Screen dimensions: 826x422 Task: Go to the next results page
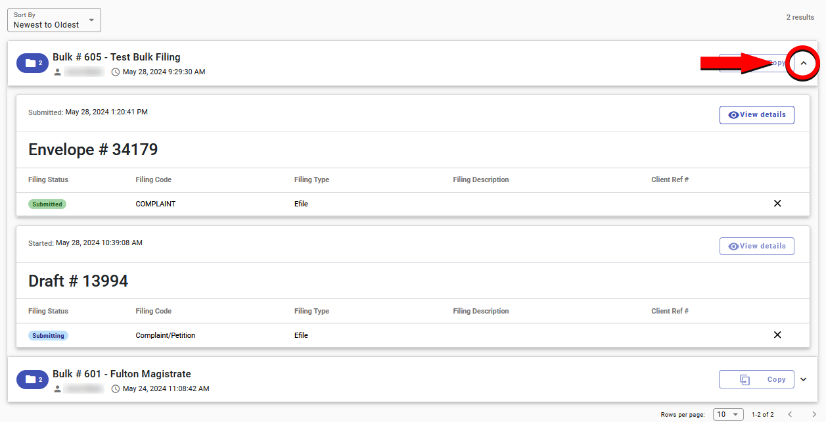point(814,414)
